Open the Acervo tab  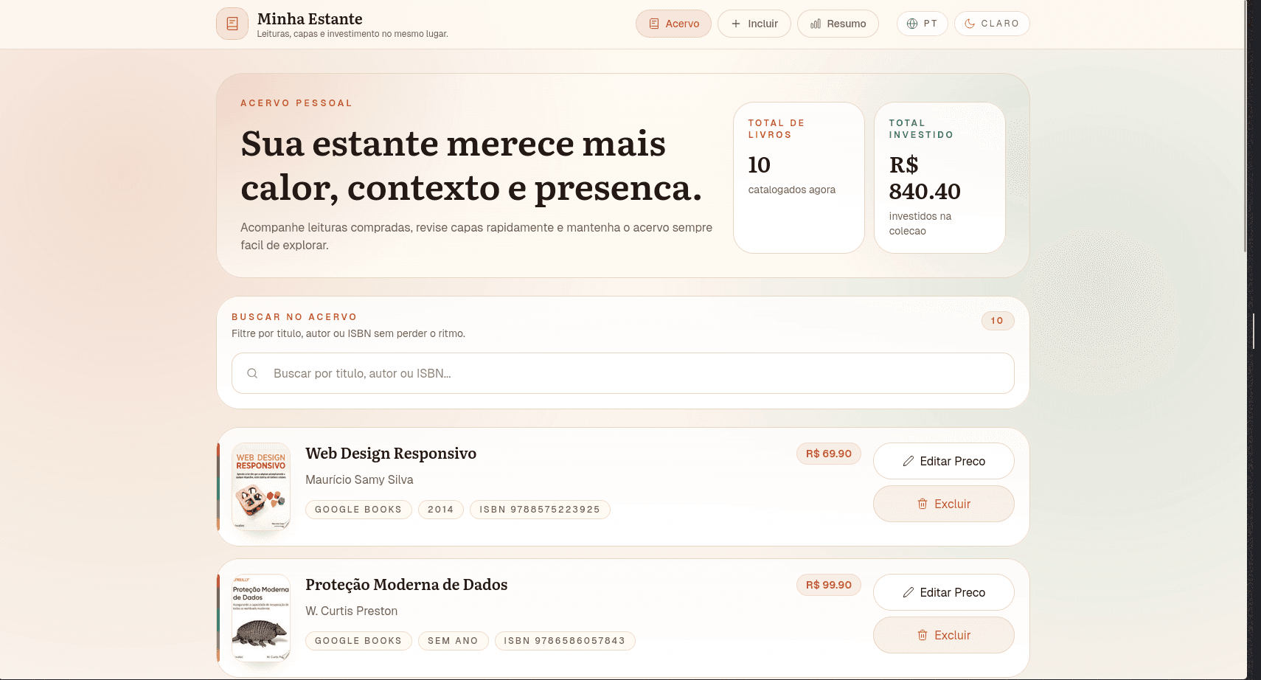coord(673,23)
